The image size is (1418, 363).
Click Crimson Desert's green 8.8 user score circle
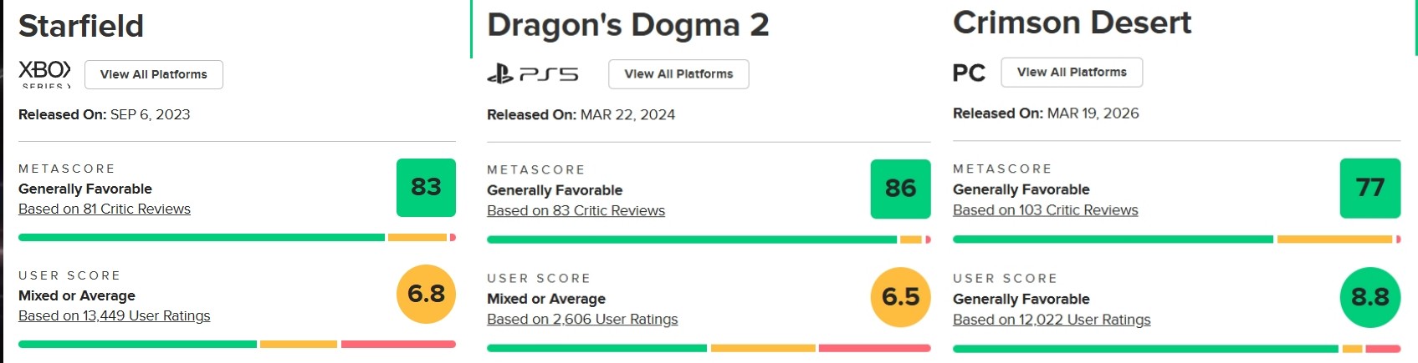pyautogui.click(x=1369, y=297)
